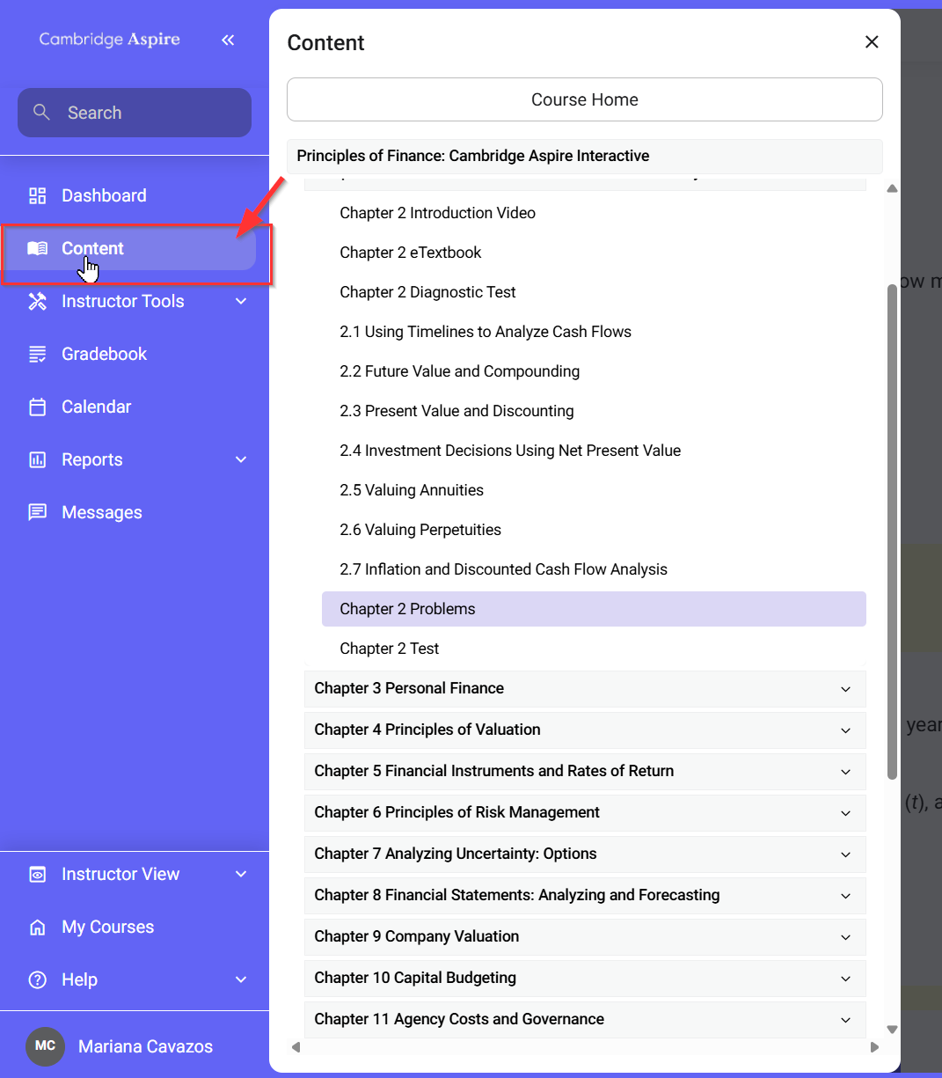942x1078 pixels.
Task: Click the My Courses home icon
Action: (x=37, y=927)
